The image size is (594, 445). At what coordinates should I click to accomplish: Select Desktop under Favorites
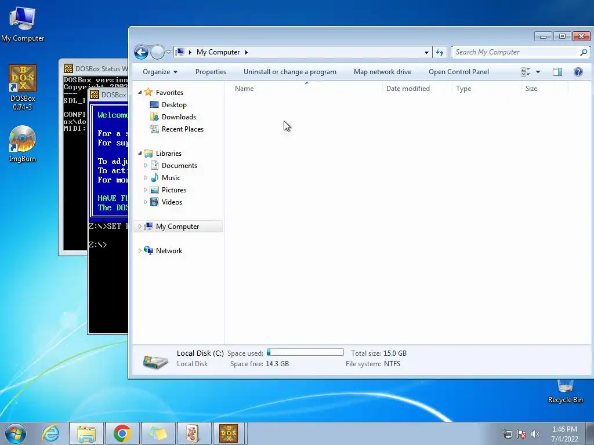point(174,105)
